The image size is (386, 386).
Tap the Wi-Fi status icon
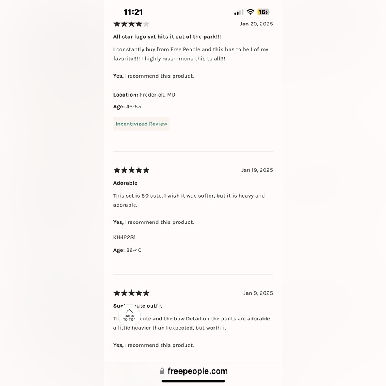[x=250, y=12]
